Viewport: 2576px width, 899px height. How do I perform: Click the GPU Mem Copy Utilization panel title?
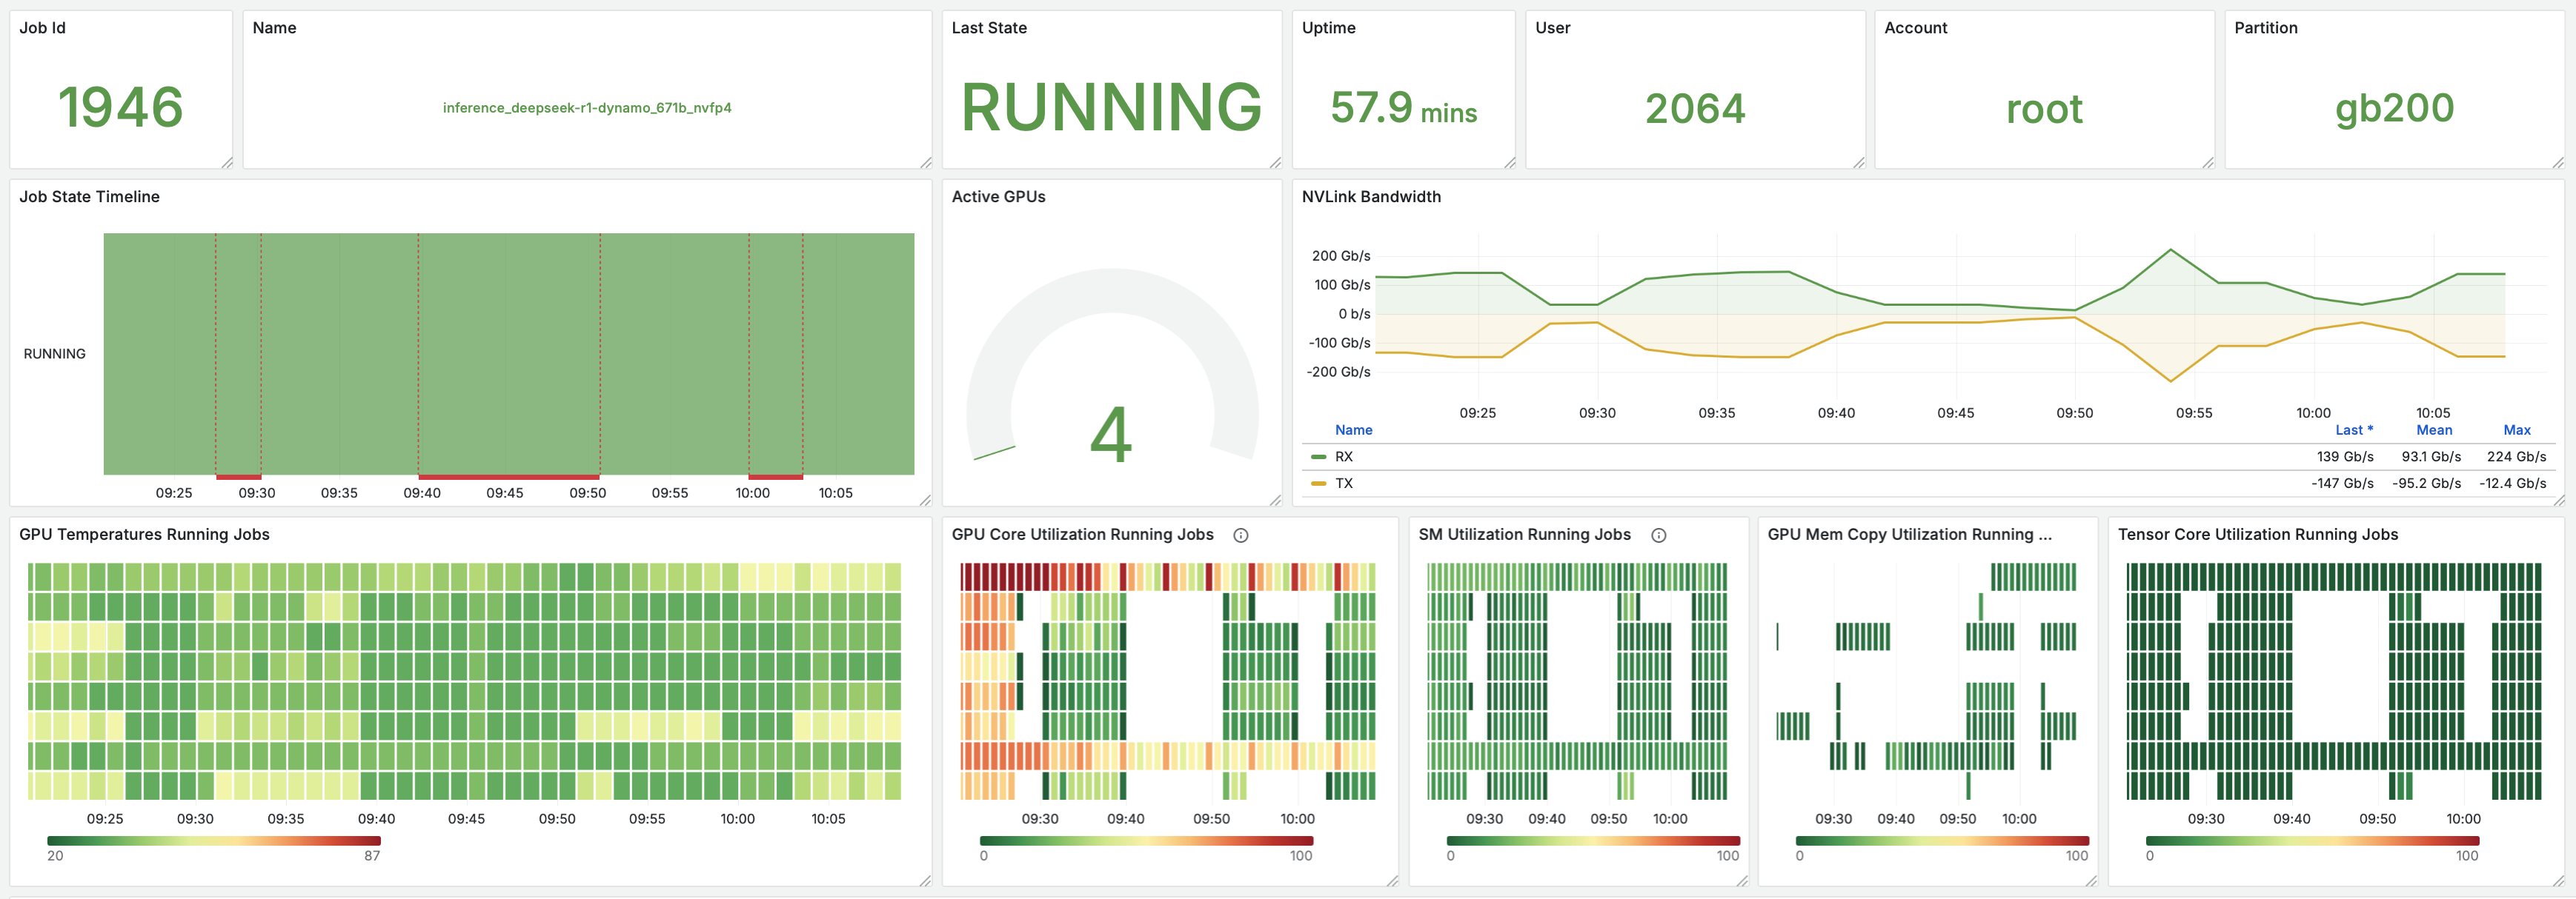click(x=1910, y=535)
